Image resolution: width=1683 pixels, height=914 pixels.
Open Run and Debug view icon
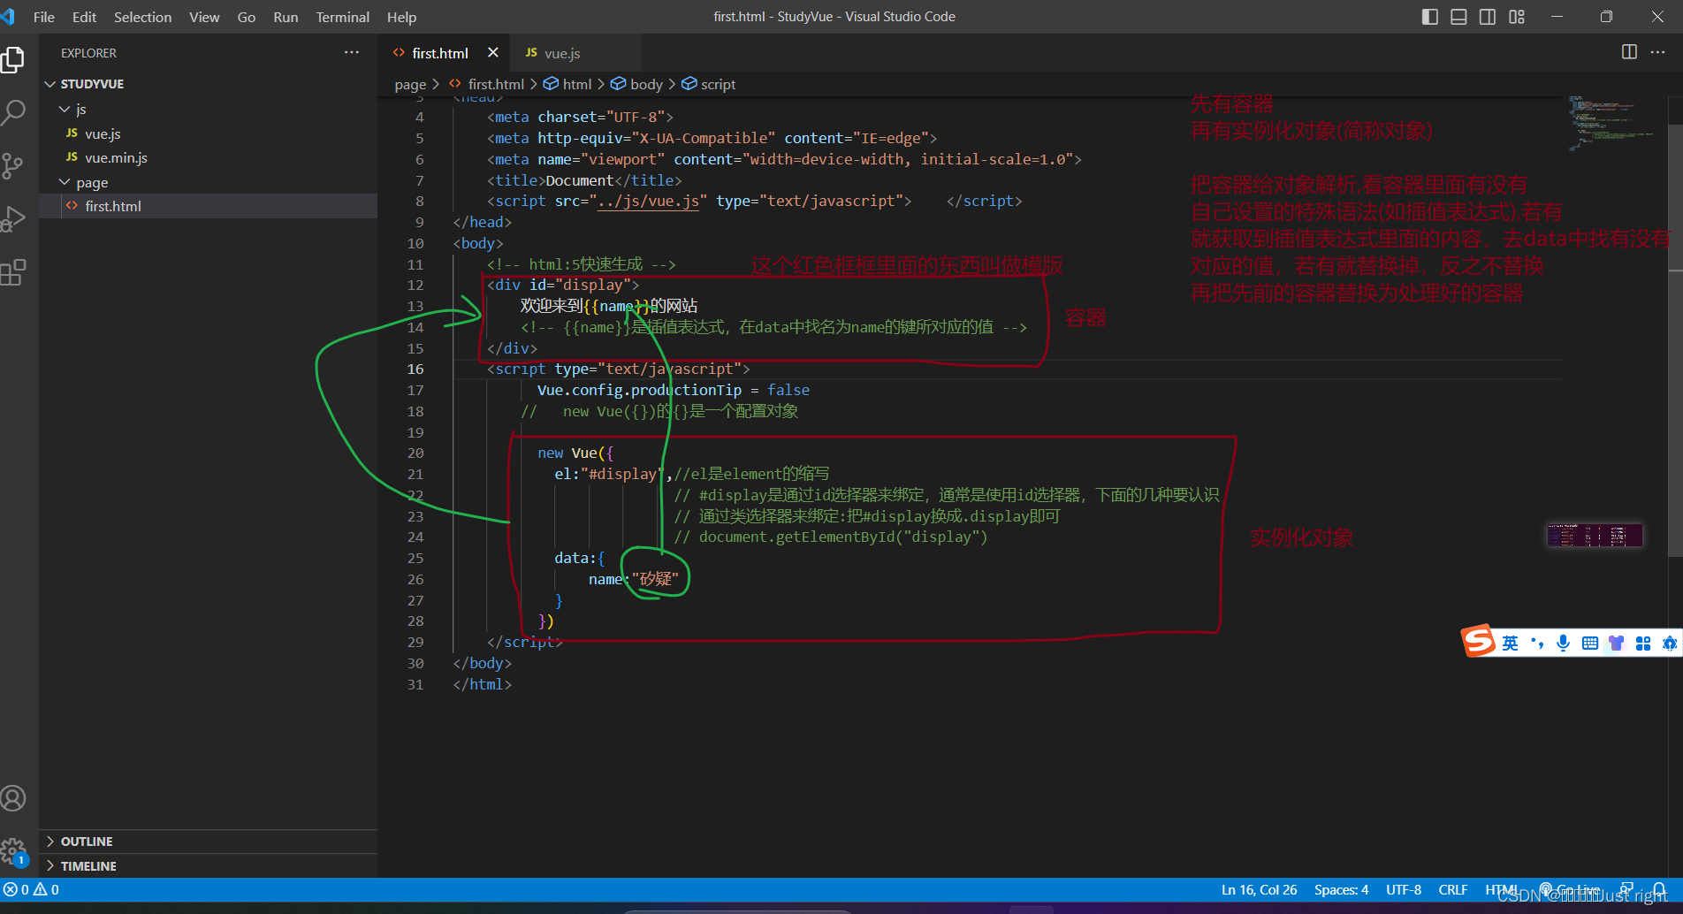point(13,218)
